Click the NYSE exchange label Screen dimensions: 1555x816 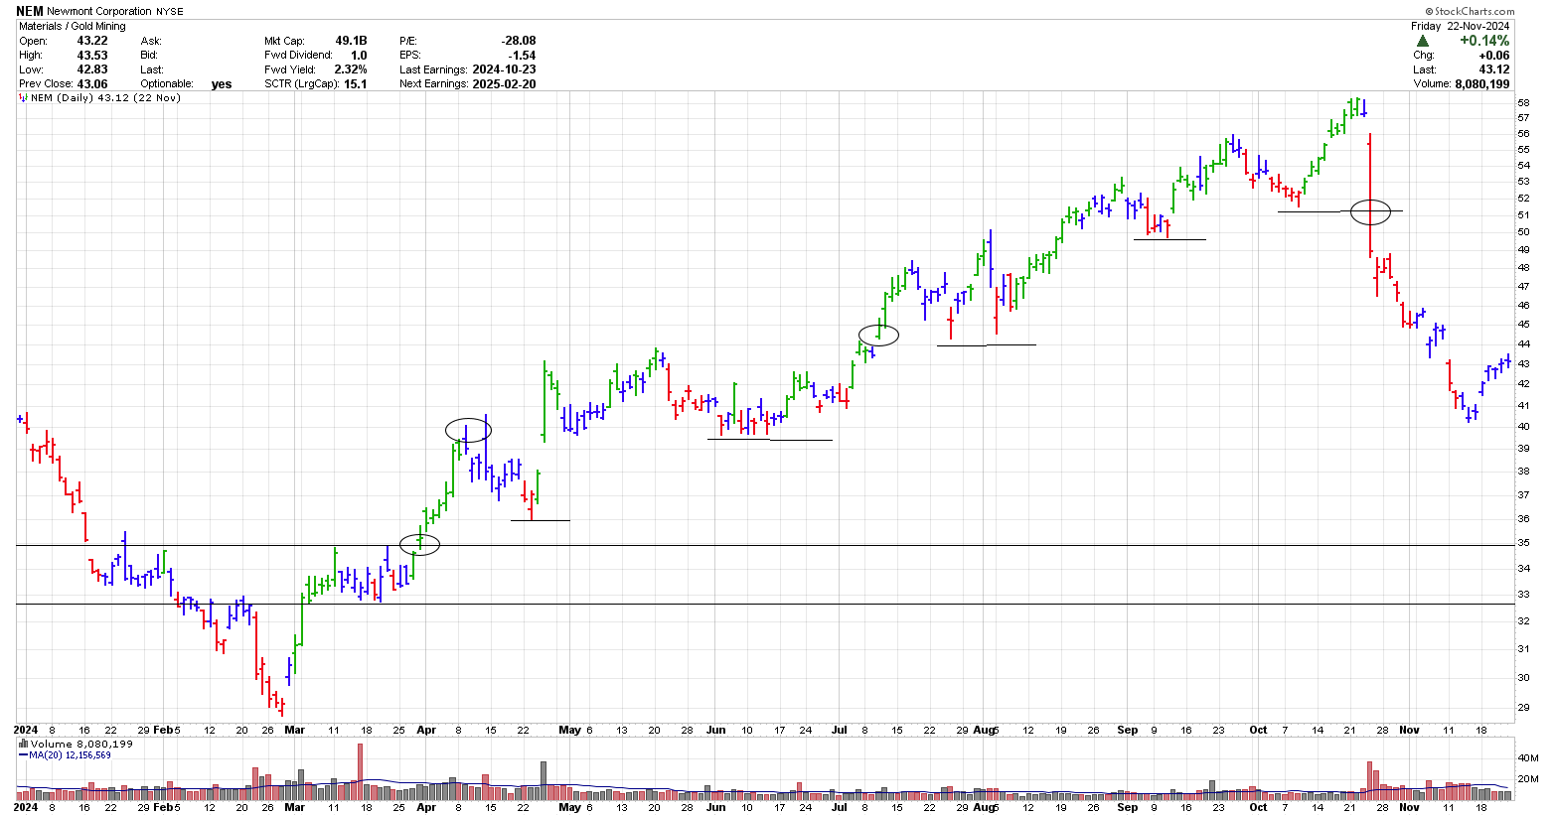tap(170, 12)
